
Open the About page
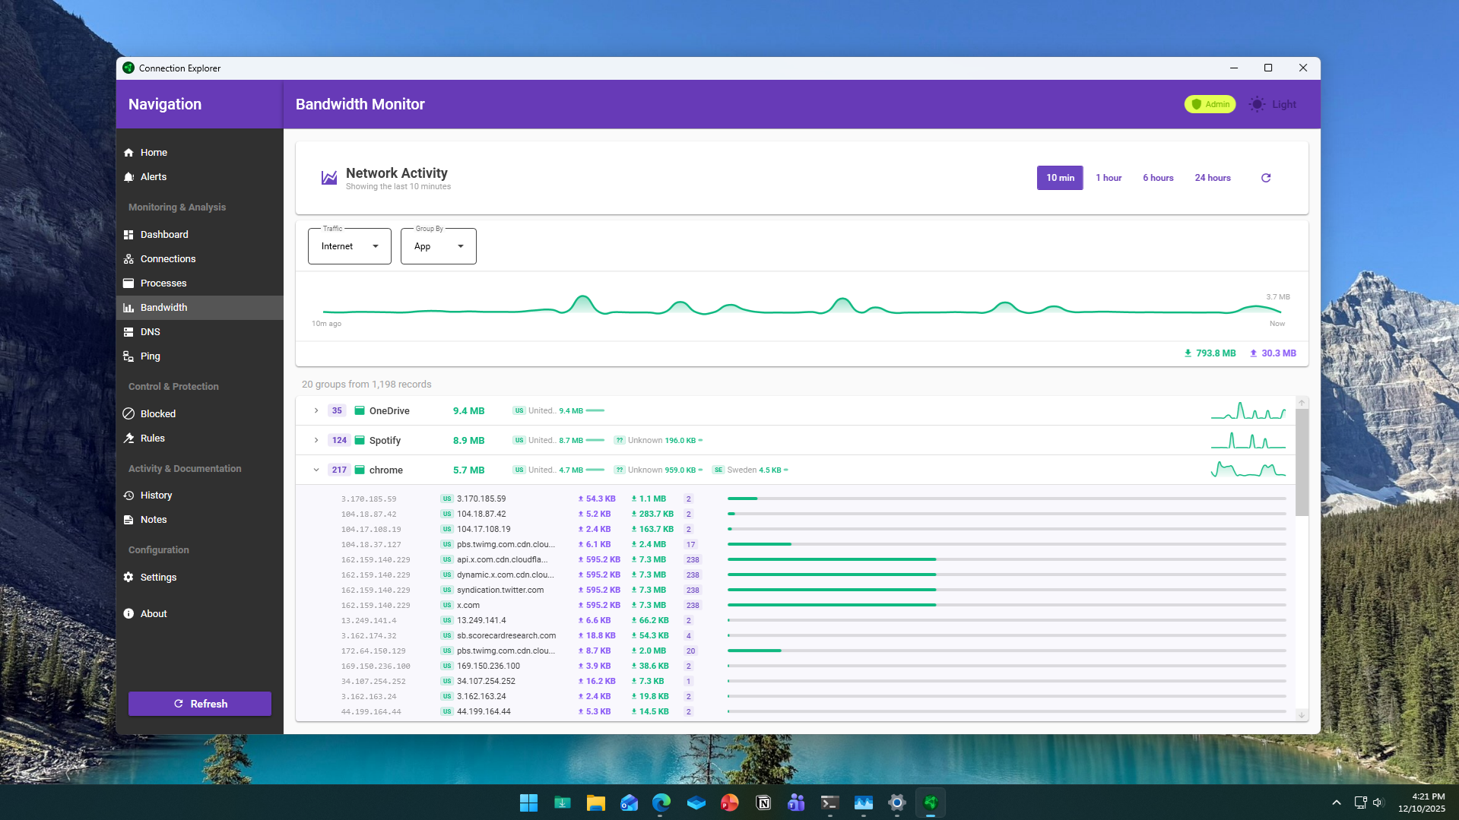point(154,613)
